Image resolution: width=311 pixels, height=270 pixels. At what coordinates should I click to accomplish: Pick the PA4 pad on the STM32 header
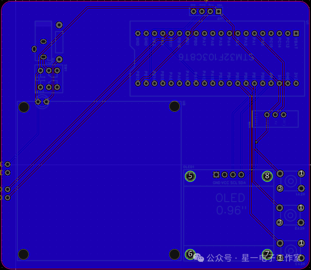click(x=229, y=33)
